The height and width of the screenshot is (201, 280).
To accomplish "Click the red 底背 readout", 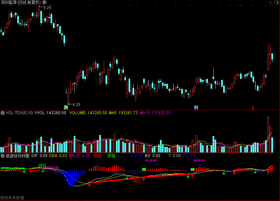I will (x=99, y=156).
